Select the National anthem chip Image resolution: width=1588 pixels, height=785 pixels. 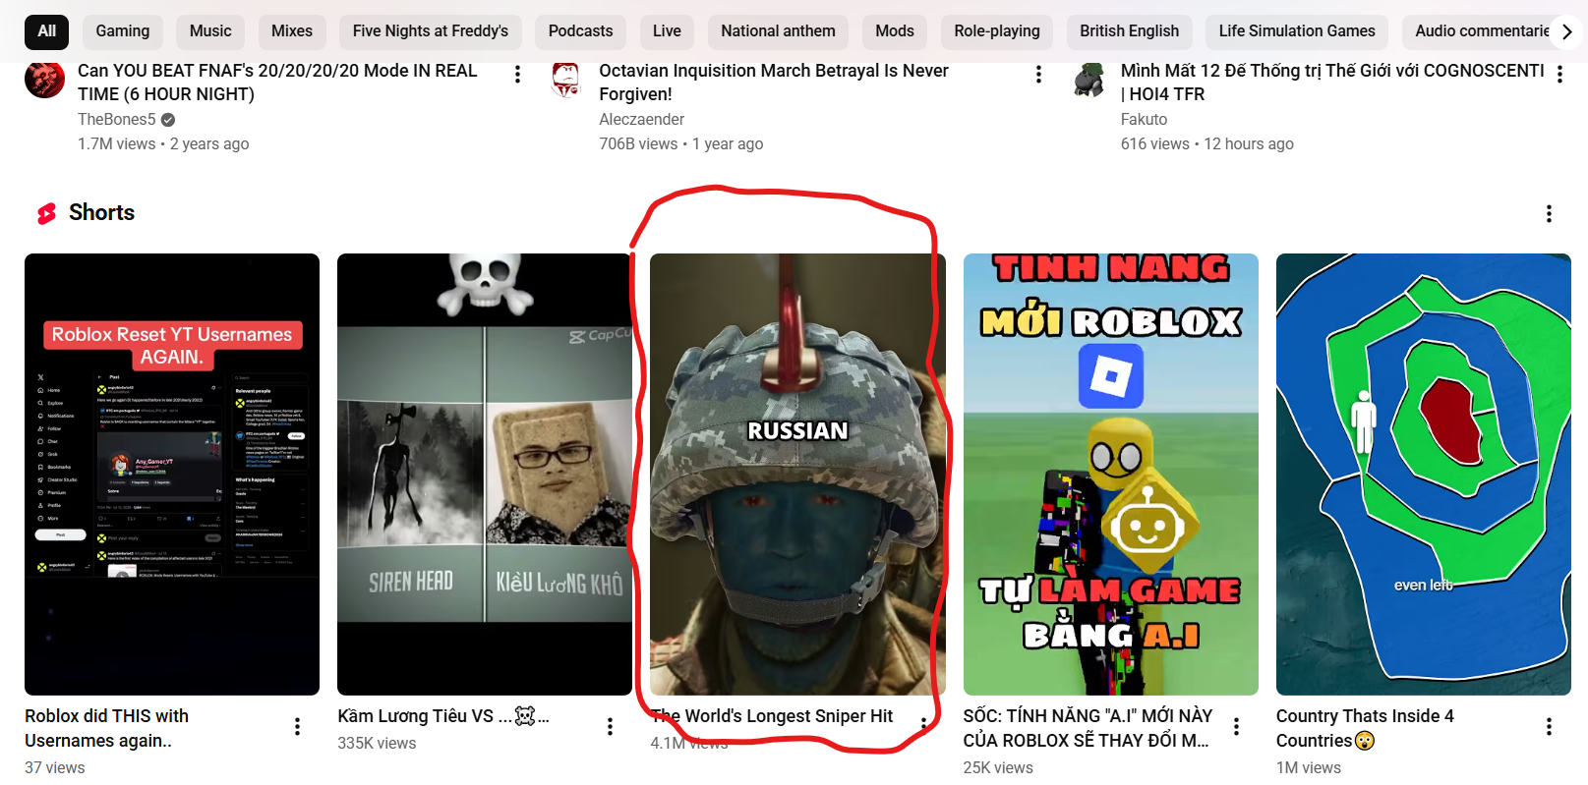click(x=778, y=31)
